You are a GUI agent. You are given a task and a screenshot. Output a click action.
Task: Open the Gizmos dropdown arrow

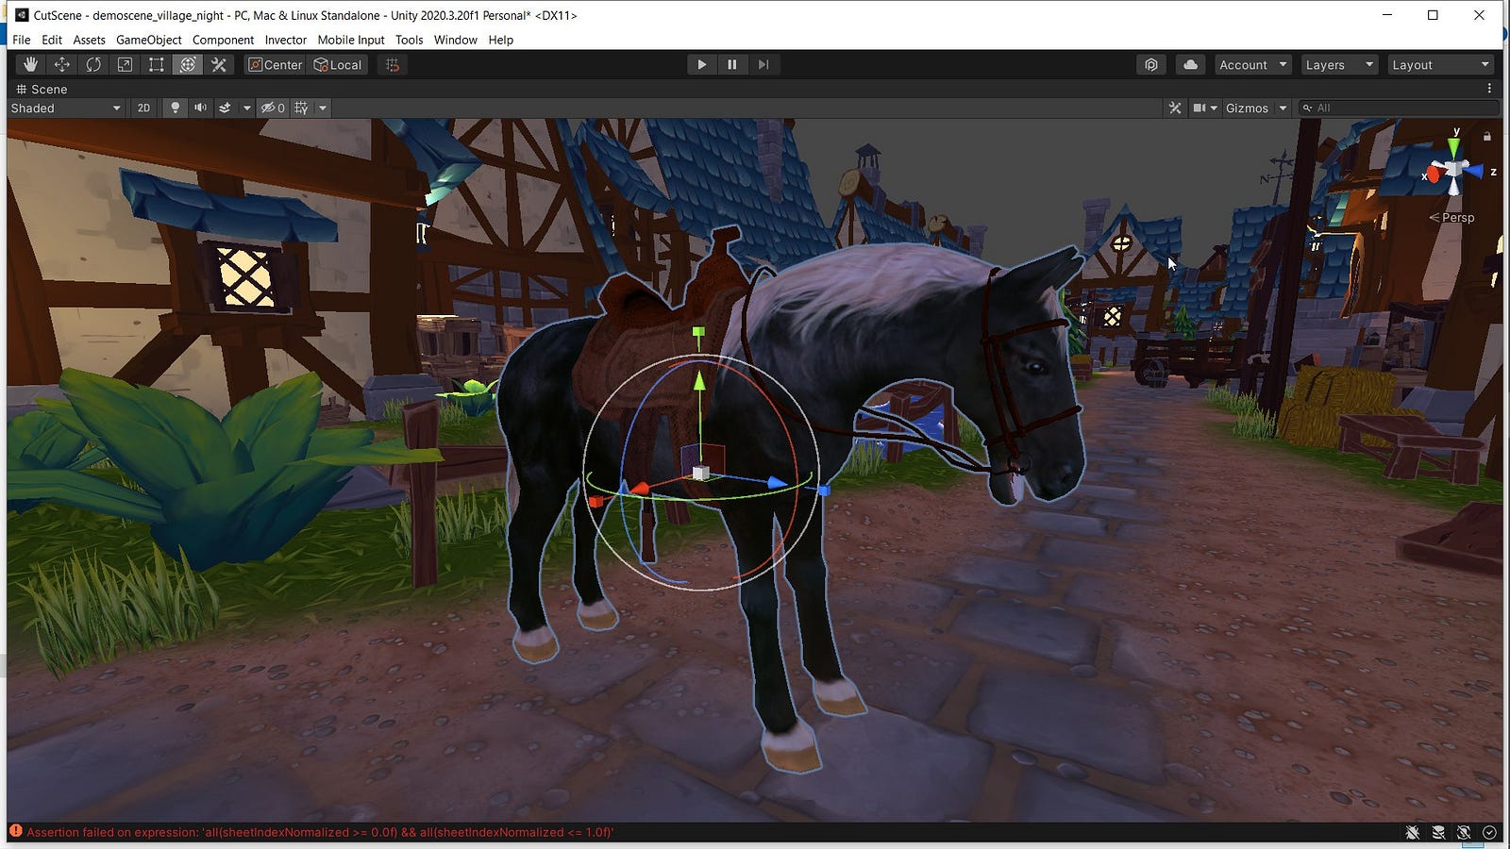1283,108
